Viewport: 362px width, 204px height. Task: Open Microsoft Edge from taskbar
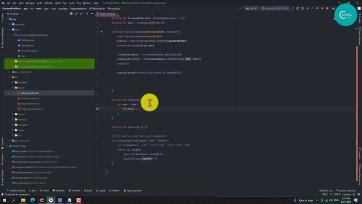[32, 200]
